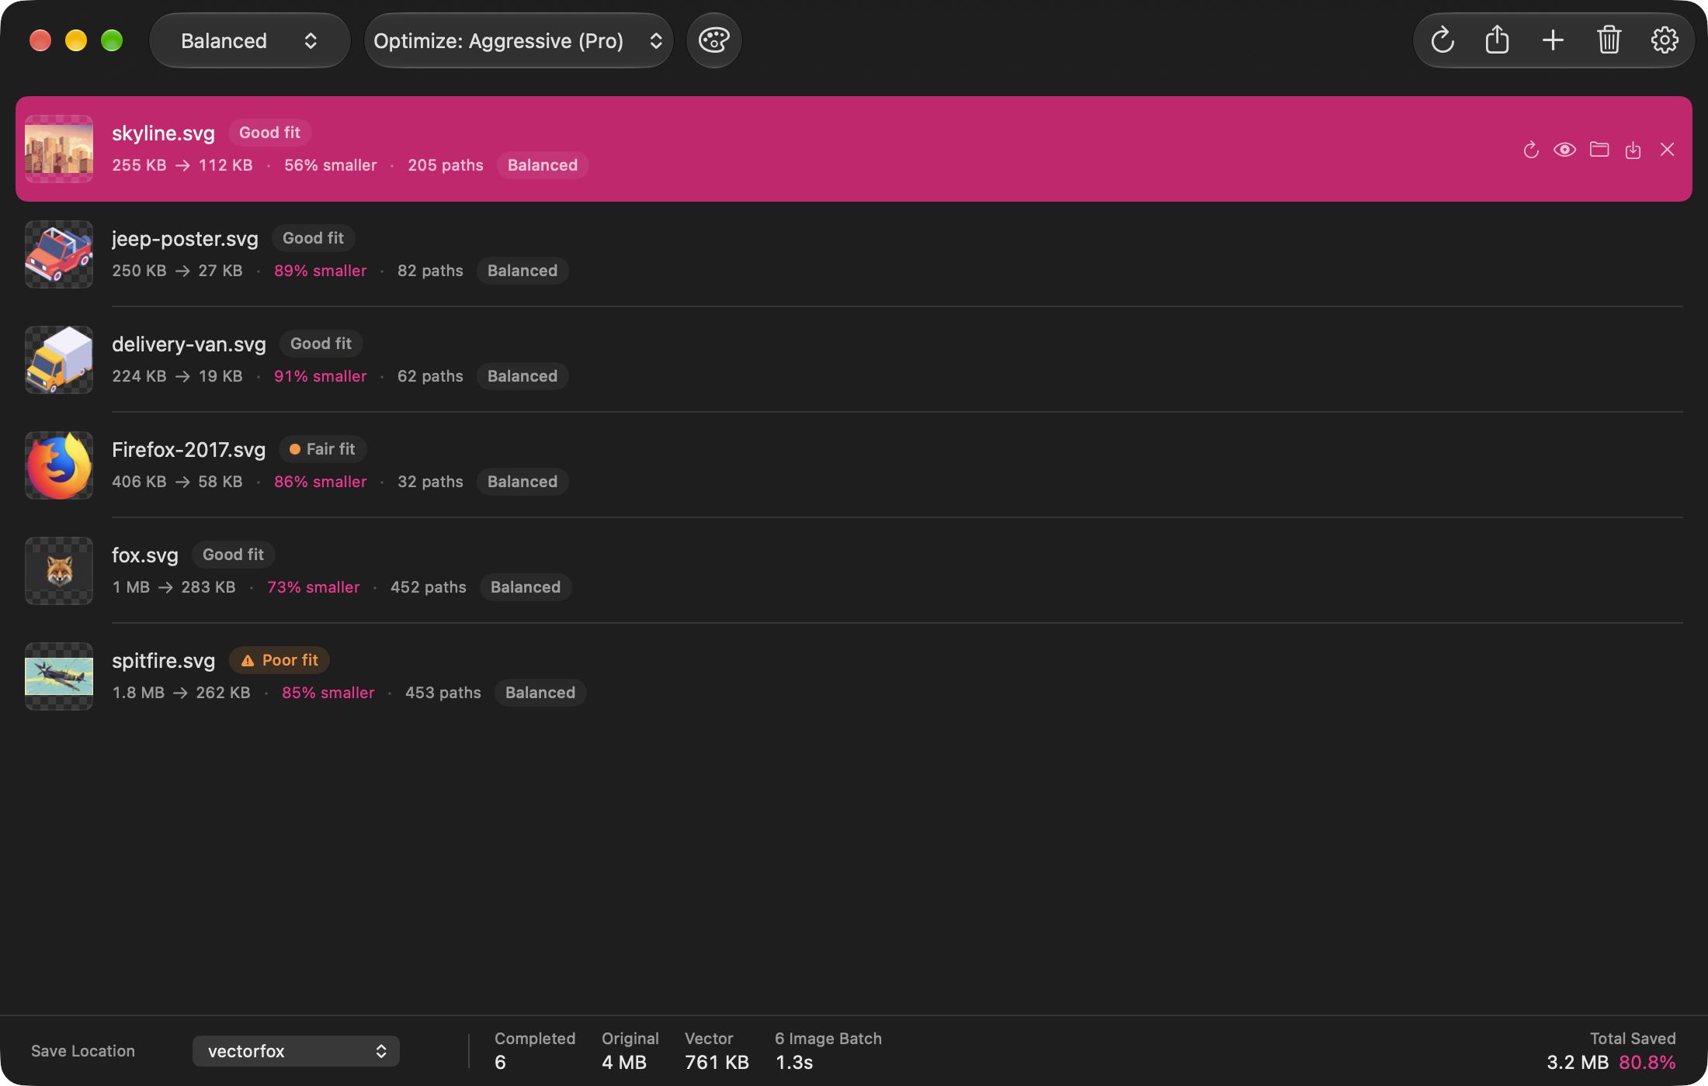
Task: Click the 85% smaller text
Action: 328,693
